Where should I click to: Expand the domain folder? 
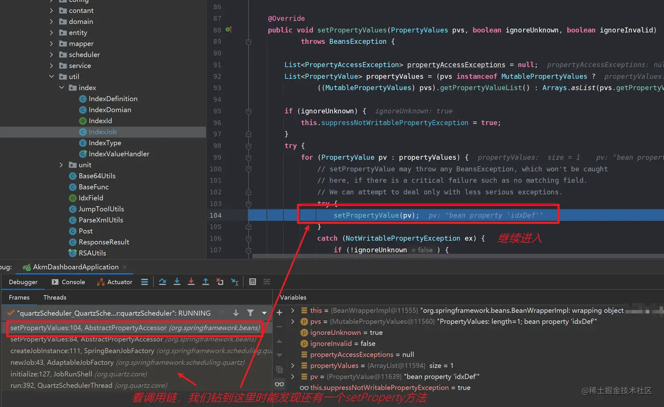(51, 22)
